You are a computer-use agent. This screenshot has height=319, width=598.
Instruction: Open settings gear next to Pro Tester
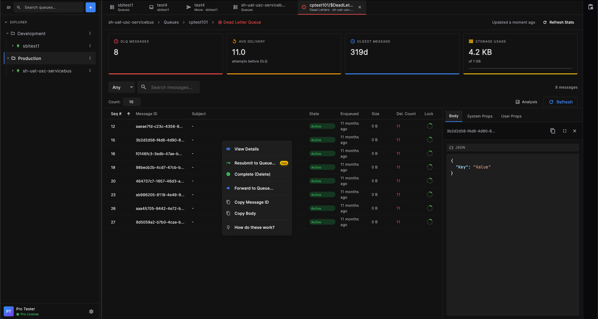pos(91,311)
